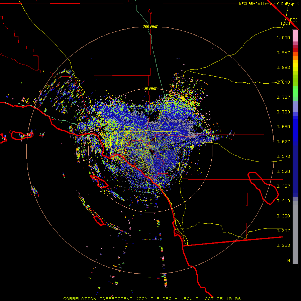Click the pink segment of the color bar
The image size is (301, 301).
pyautogui.click(x=295, y=36)
